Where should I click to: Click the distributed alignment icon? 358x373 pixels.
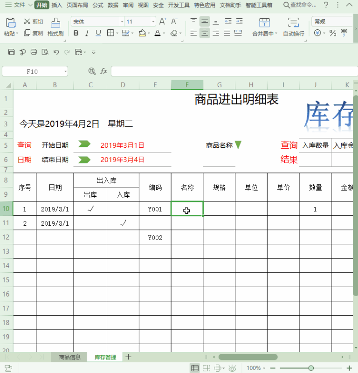tap(238, 33)
